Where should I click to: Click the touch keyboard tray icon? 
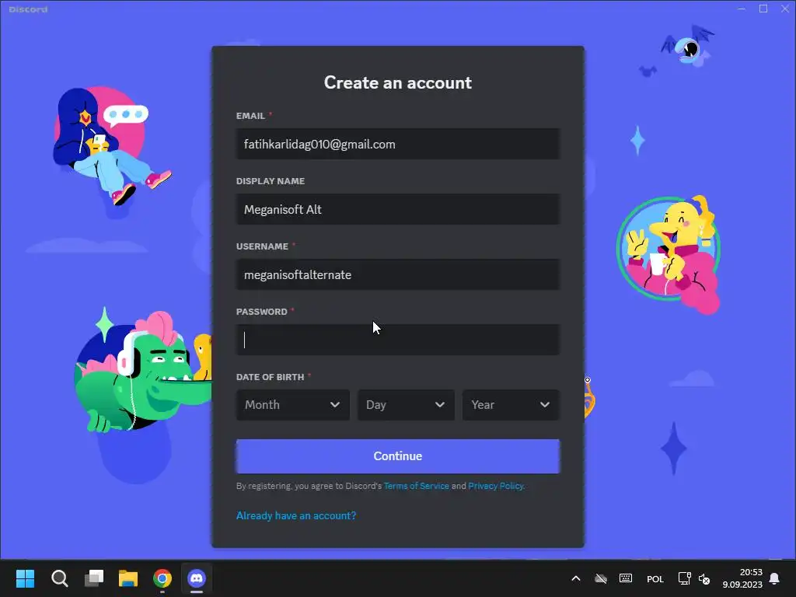click(626, 578)
